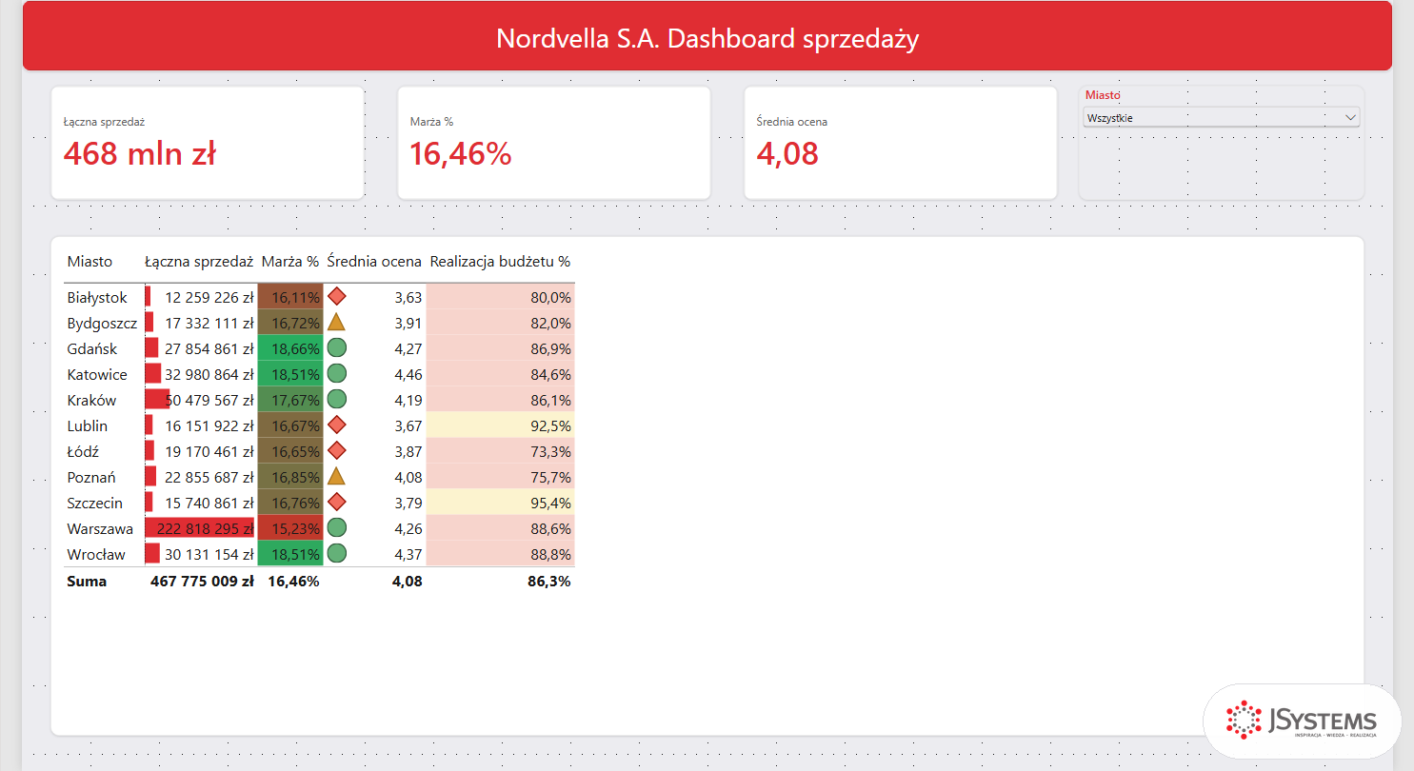
Task: Click the red diamond icon in Łódź row
Action: point(336,450)
